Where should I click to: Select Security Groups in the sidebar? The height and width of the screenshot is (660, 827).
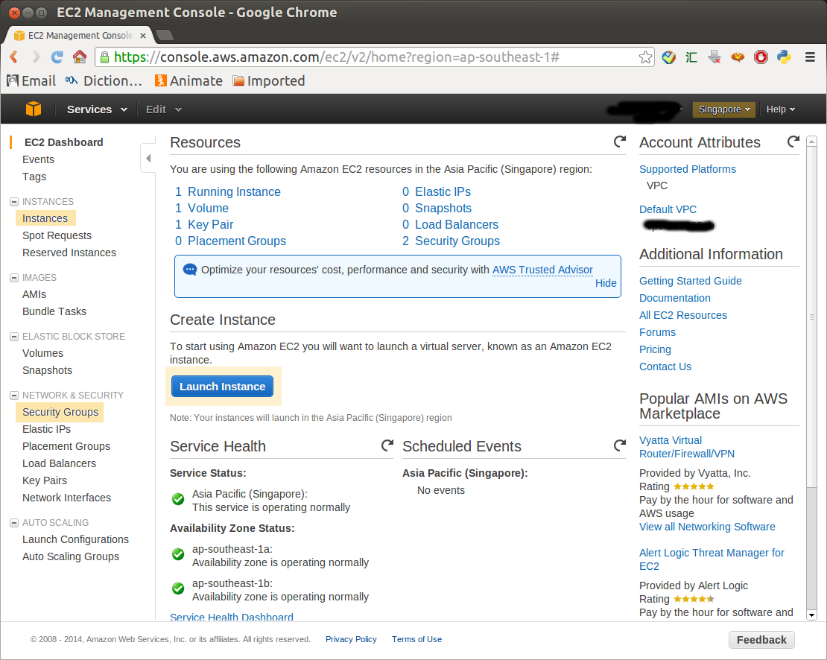coord(60,412)
